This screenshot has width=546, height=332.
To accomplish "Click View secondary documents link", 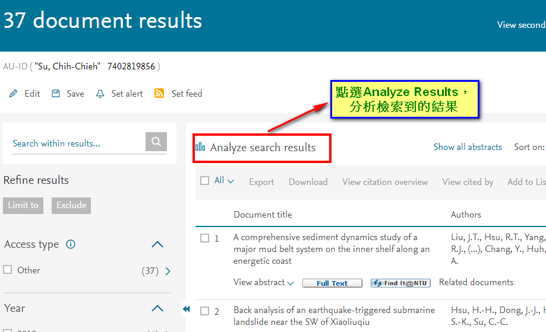I will point(521,25).
